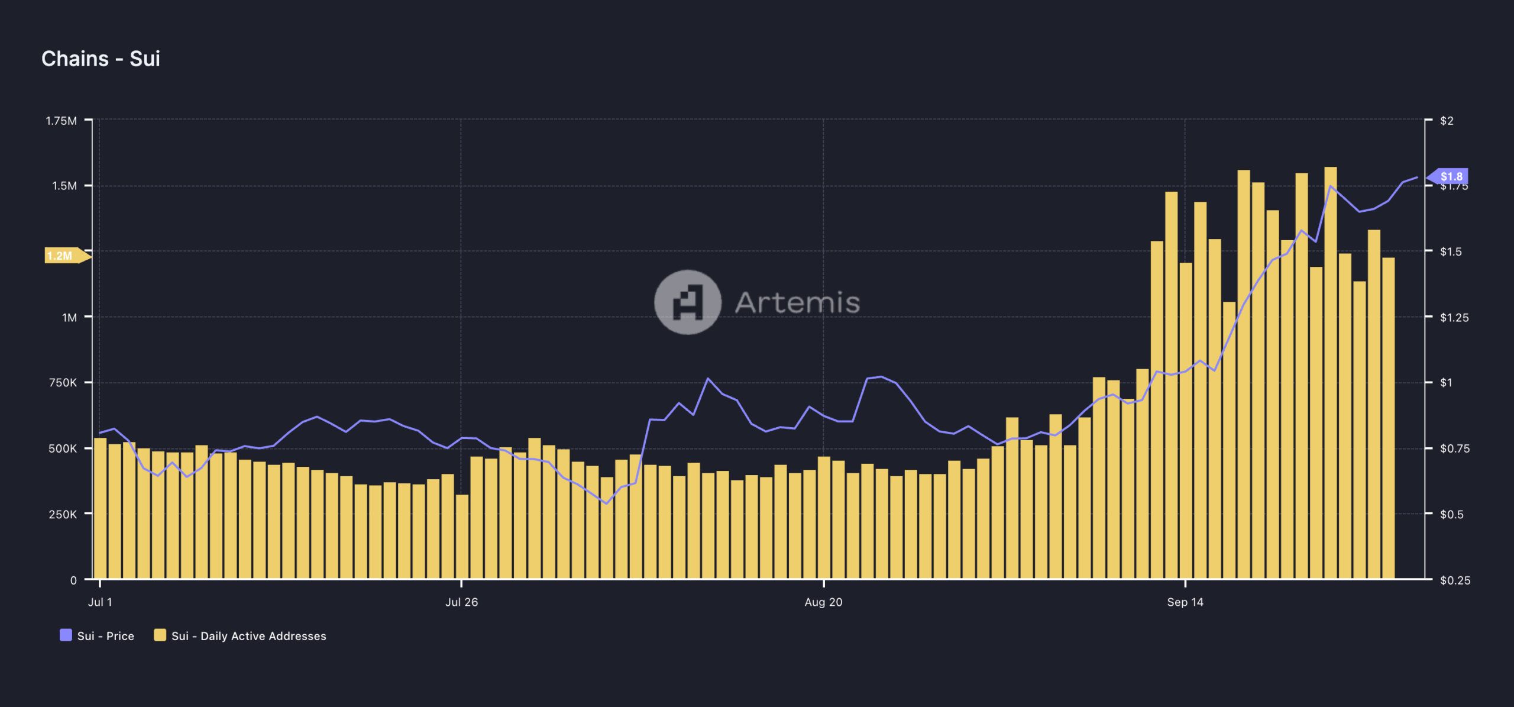The width and height of the screenshot is (1514, 707).
Task: Toggle the Sui - Price legend entry
Action: (105, 636)
